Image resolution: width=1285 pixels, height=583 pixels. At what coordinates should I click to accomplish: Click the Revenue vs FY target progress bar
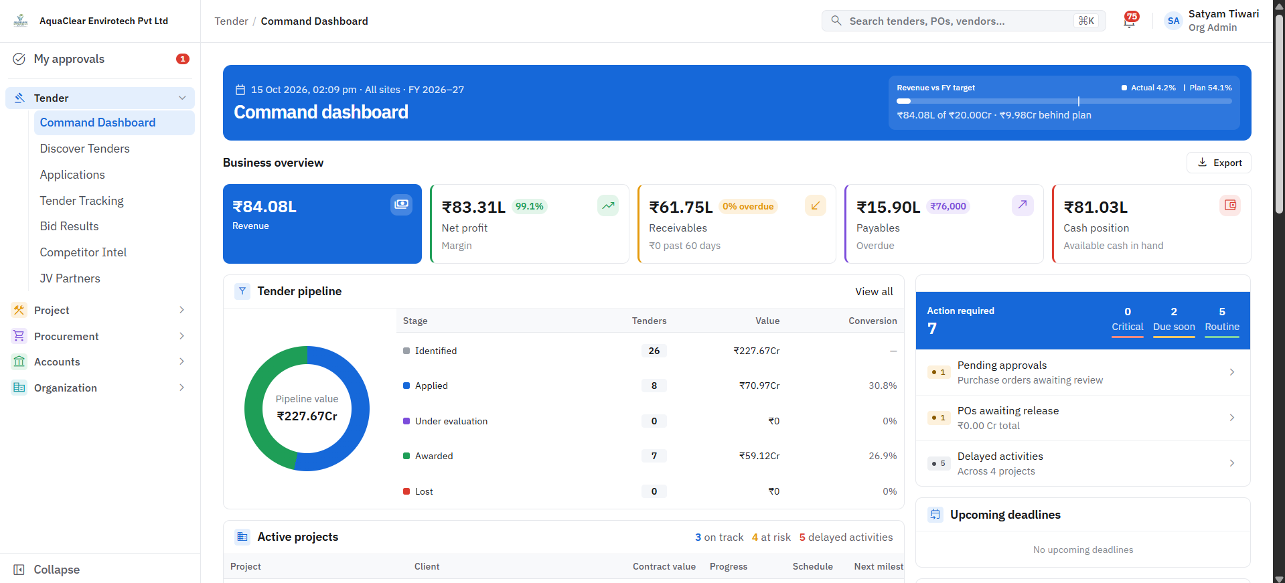(1064, 101)
